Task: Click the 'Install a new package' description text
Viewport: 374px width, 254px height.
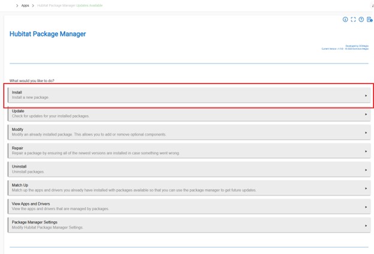Action: 30,98
